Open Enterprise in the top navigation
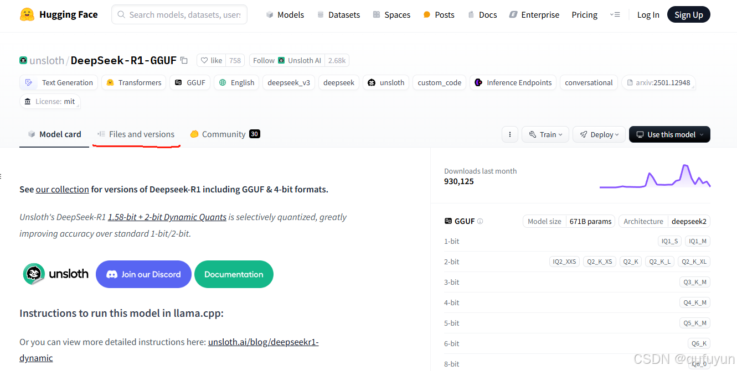Viewport: 737px width, 371px height. pyautogui.click(x=534, y=15)
